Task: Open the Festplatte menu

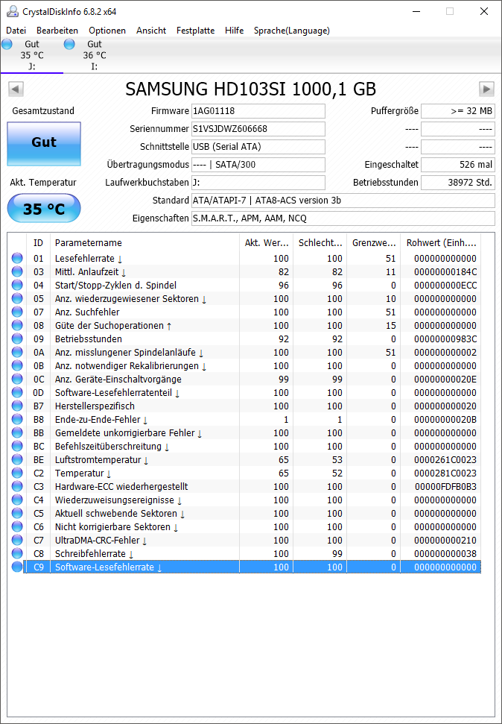Action: click(x=195, y=31)
